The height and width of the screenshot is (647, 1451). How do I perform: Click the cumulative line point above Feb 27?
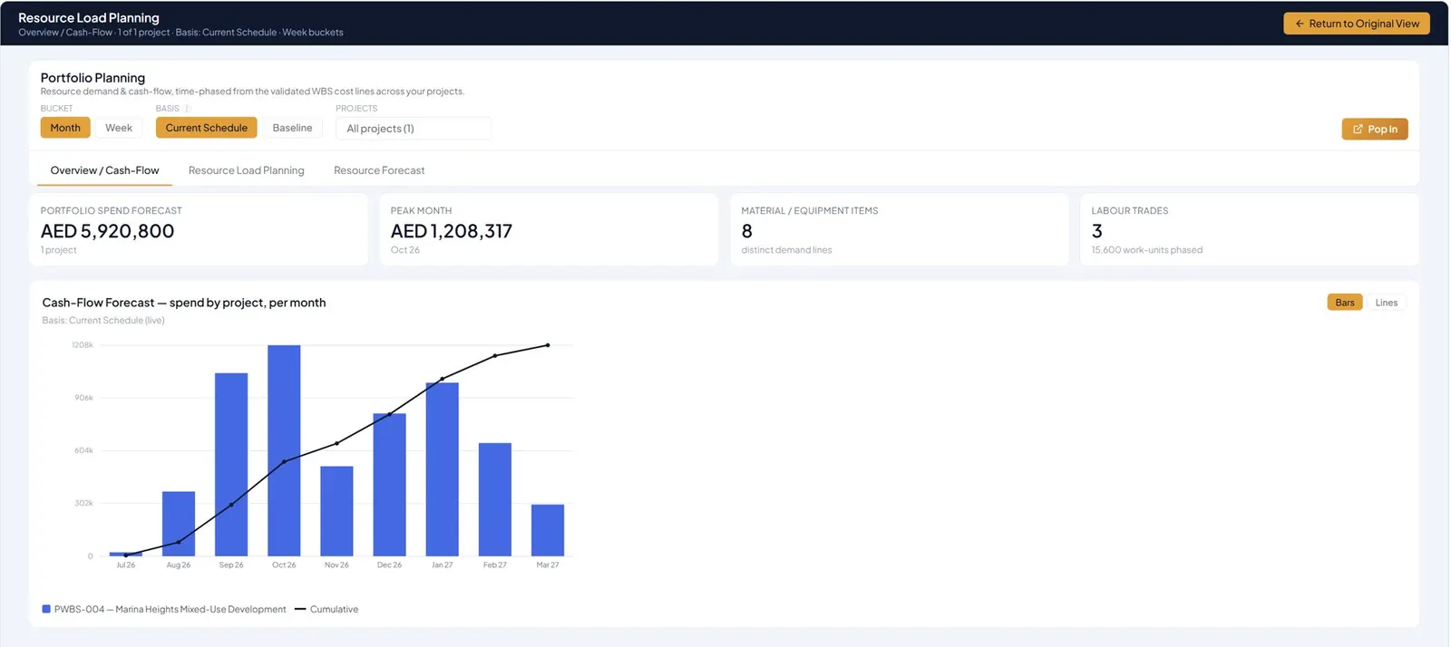495,356
